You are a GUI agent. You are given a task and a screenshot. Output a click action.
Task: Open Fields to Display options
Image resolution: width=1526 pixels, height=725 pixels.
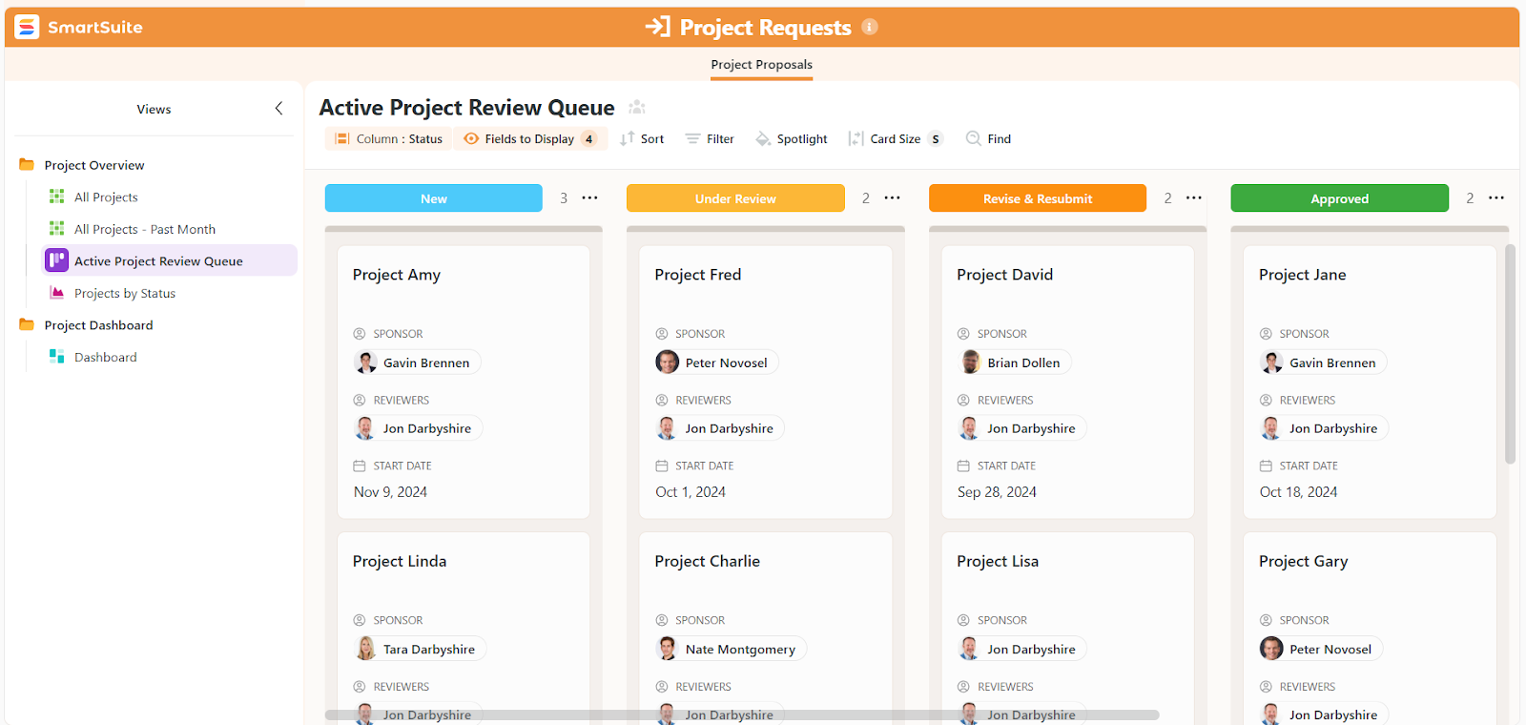coord(529,139)
